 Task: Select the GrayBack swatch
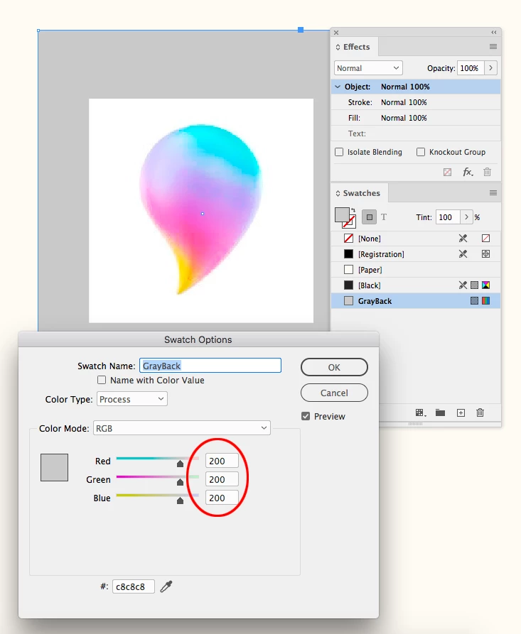416,301
